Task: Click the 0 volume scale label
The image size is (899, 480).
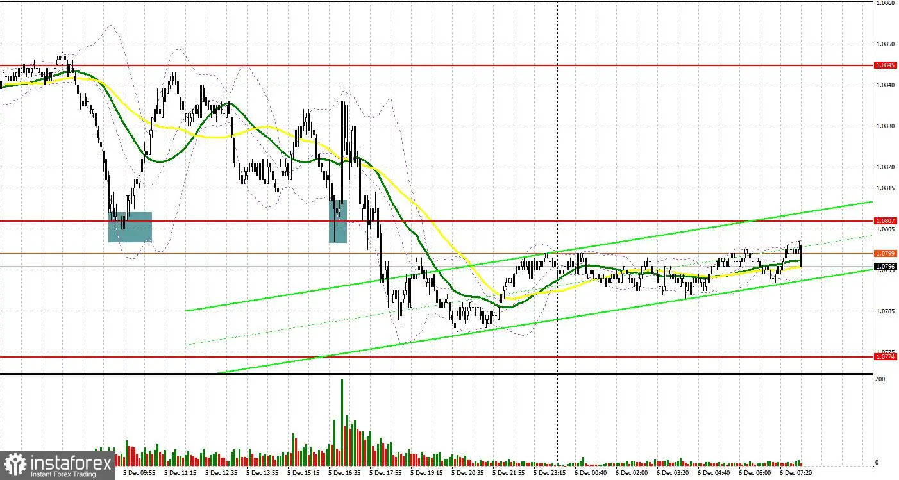Action: coord(878,463)
